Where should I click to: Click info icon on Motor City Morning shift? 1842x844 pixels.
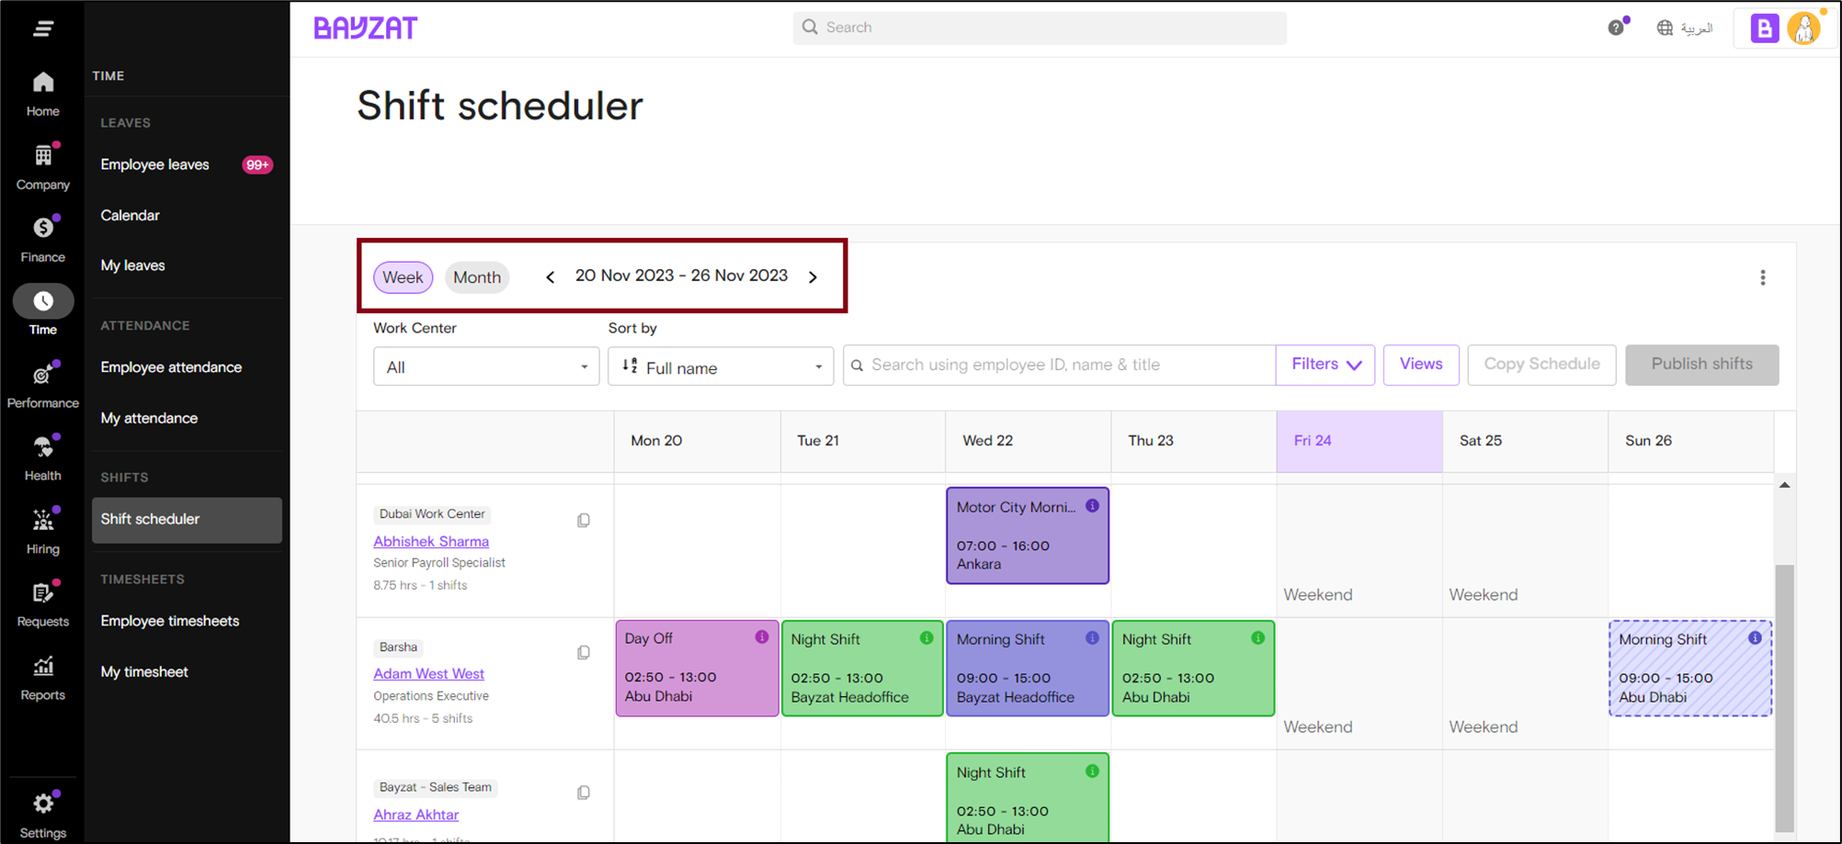1092,506
